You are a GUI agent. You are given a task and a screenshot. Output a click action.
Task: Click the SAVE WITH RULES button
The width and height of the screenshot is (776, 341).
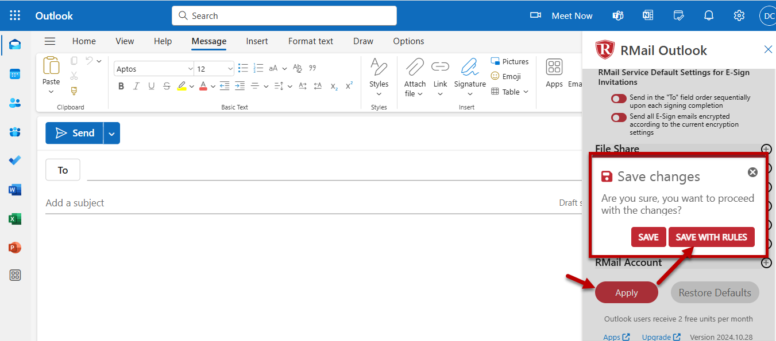[711, 237]
